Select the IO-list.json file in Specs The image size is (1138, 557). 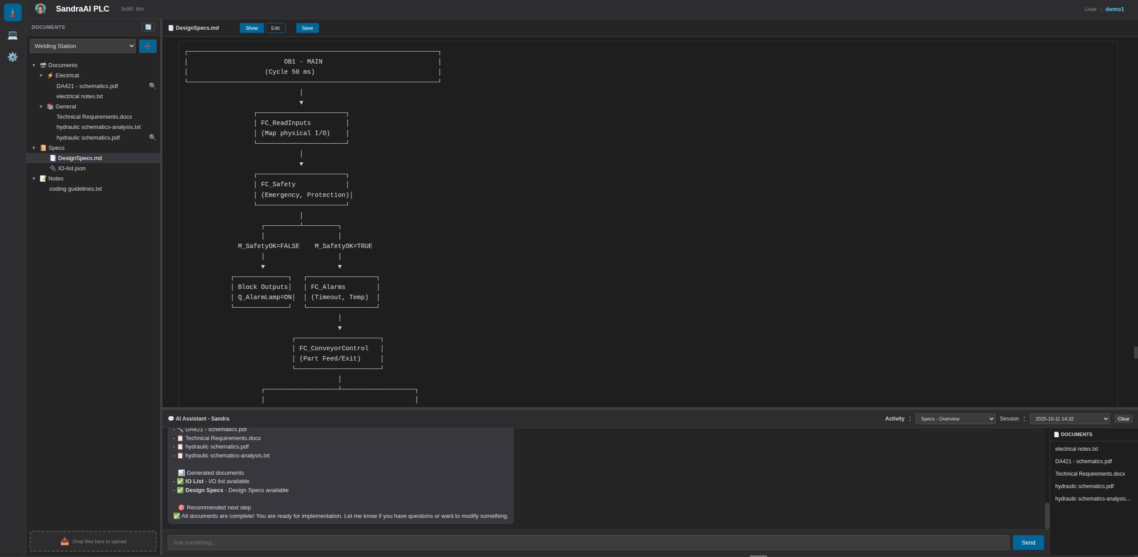click(x=71, y=168)
